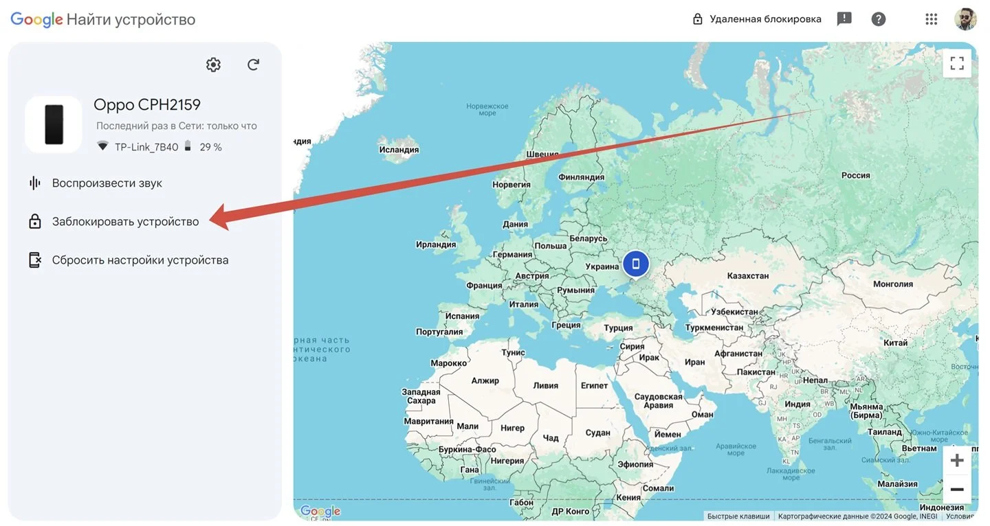Click Картографические данные ©2024 map attribution
Image resolution: width=990 pixels, height=526 pixels.
click(857, 516)
